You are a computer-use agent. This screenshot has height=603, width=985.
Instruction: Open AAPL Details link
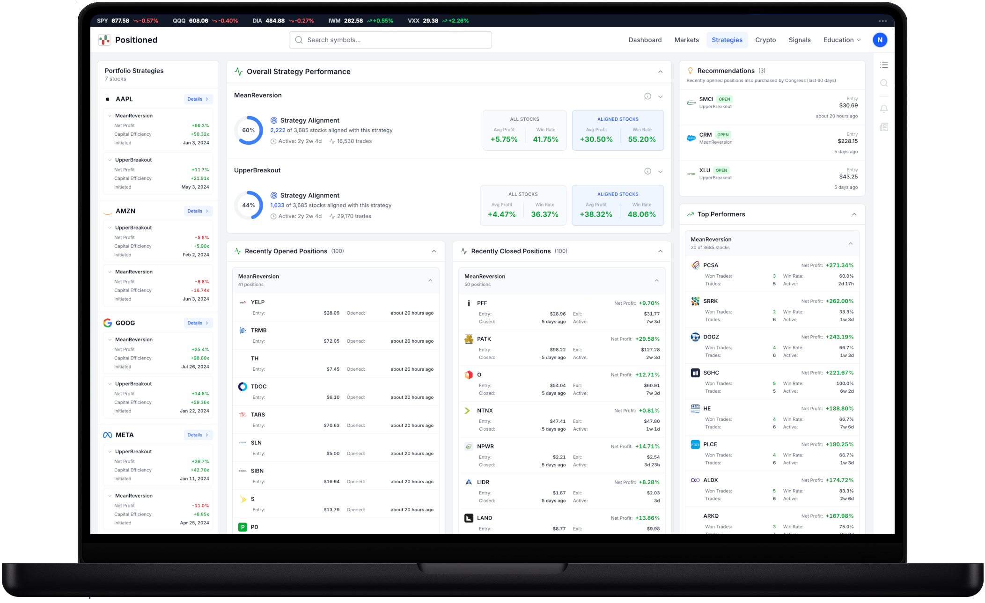click(198, 99)
